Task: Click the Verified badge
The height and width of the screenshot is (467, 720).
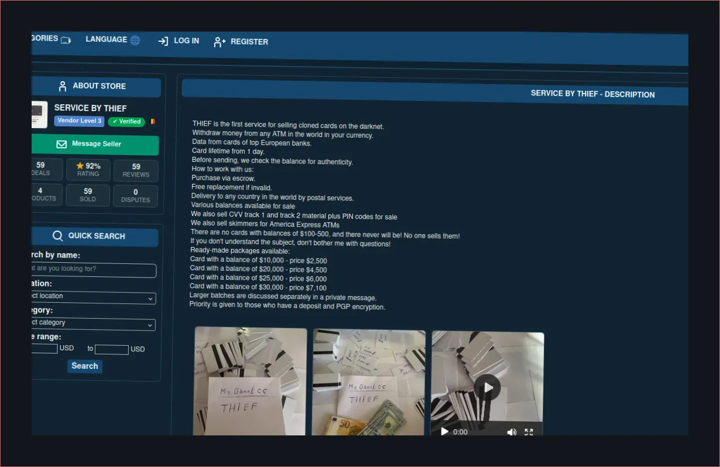Action: coord(126,121)
